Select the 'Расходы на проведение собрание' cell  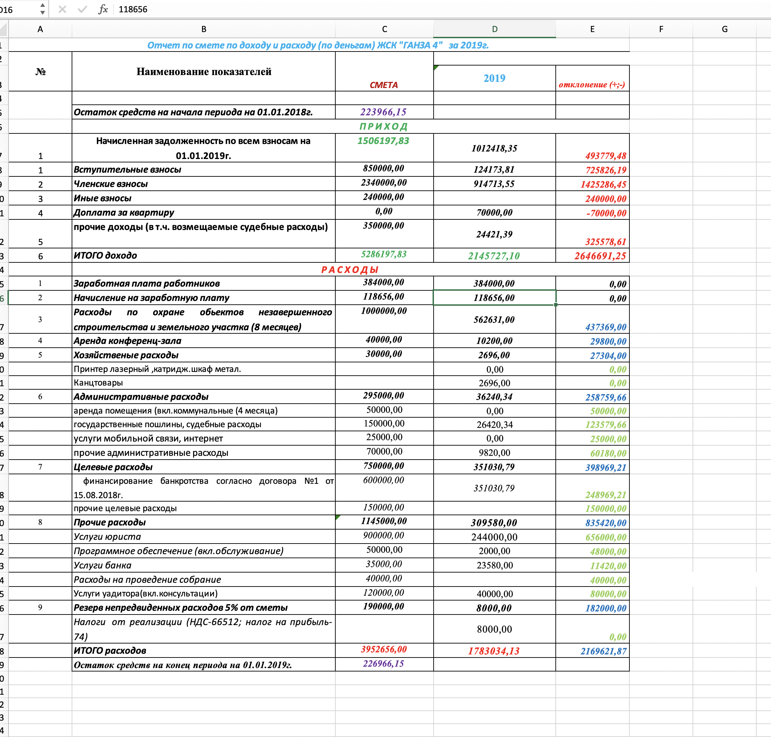click(203, 579)
